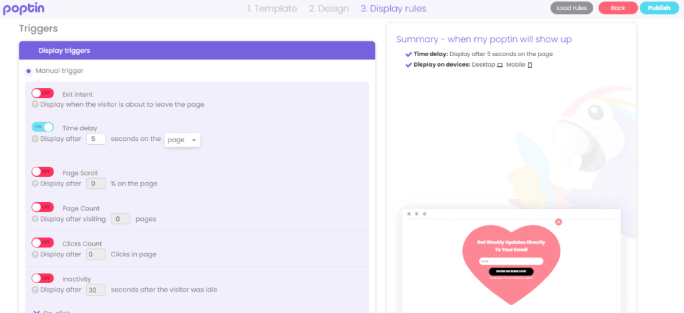
Task: Disable the Time delay toggle
Action: (x=42, y=127)
